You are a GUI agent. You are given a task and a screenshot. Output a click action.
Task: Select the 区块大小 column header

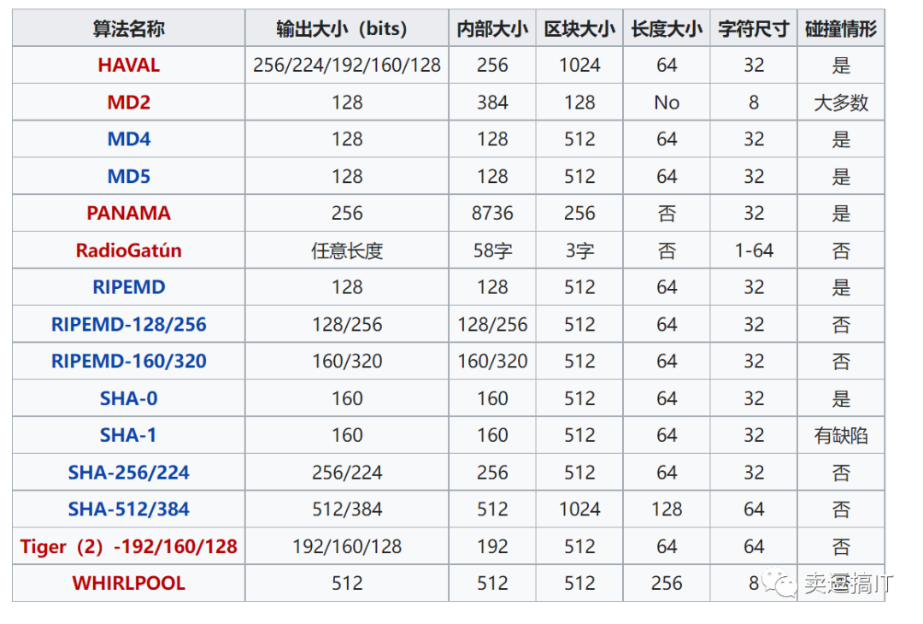[579, 28]
